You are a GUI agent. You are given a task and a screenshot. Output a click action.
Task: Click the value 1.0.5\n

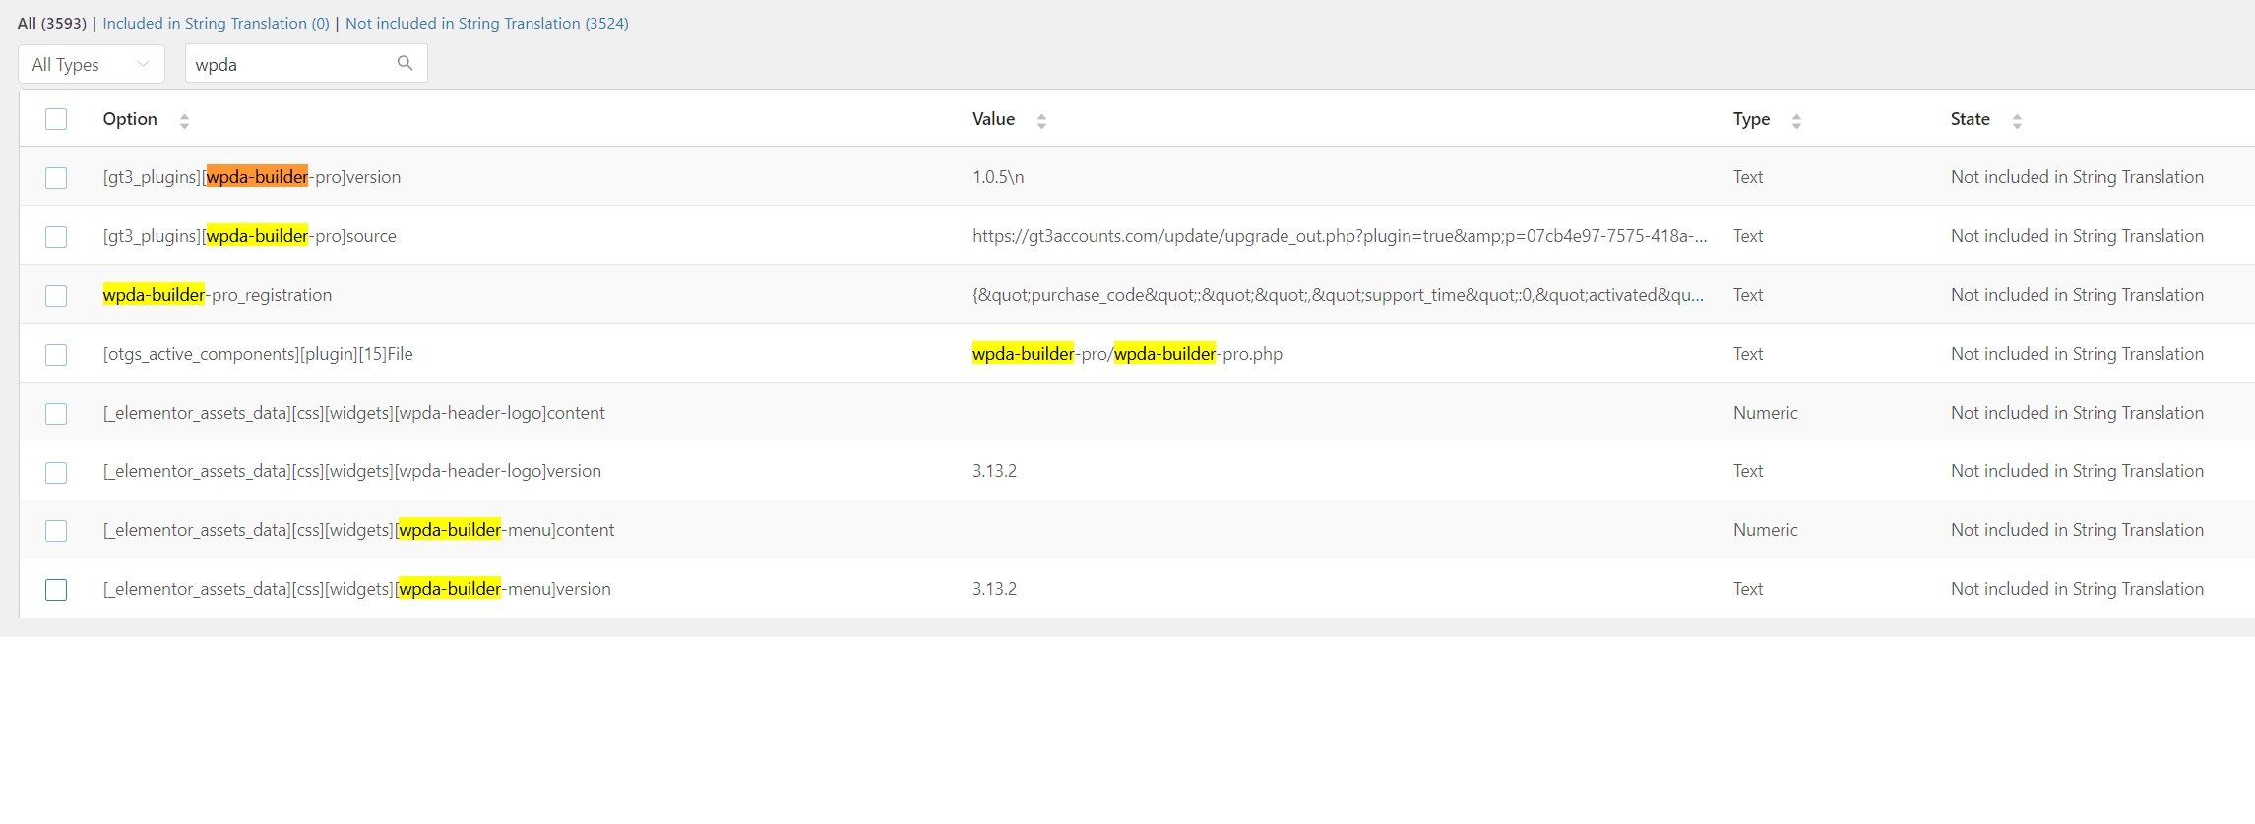coord(998,177)
